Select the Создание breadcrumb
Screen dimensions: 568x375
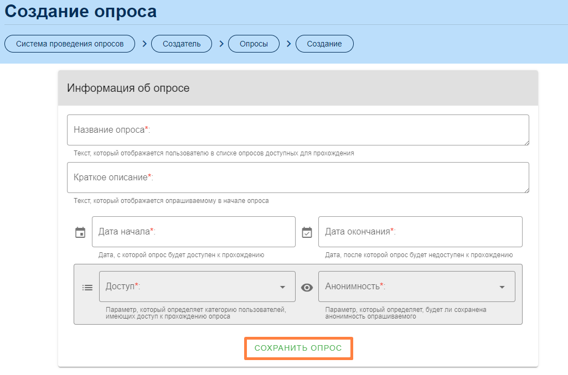click(x=324, y=44)
